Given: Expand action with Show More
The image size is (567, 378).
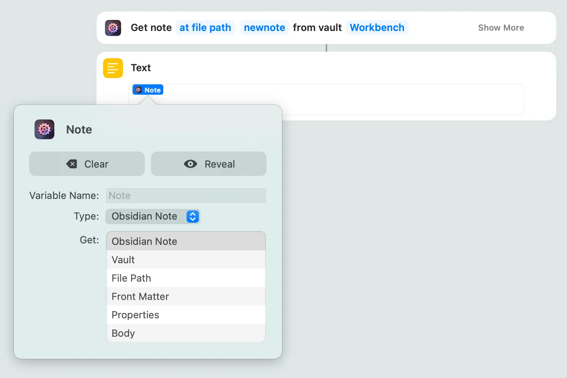Looking at the screenshot, I should click(501, 28).
